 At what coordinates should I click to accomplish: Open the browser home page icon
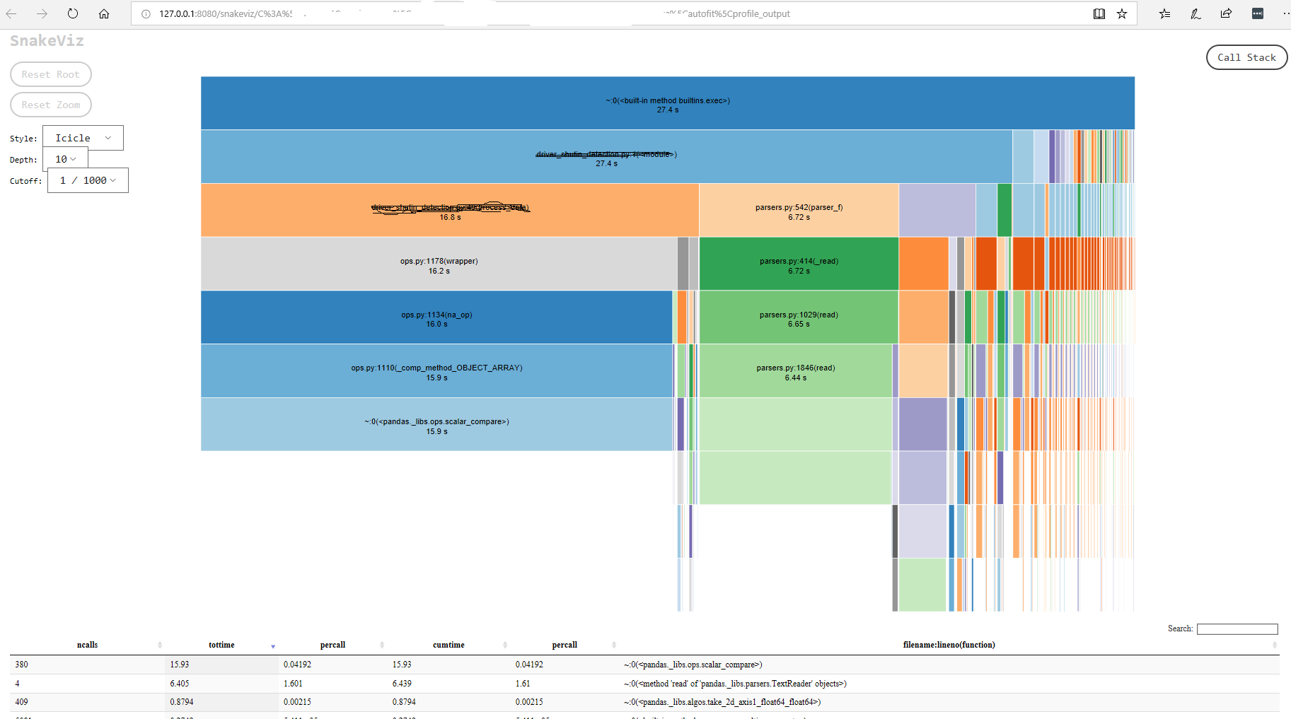pyautogui.click(x=104, y=13)
